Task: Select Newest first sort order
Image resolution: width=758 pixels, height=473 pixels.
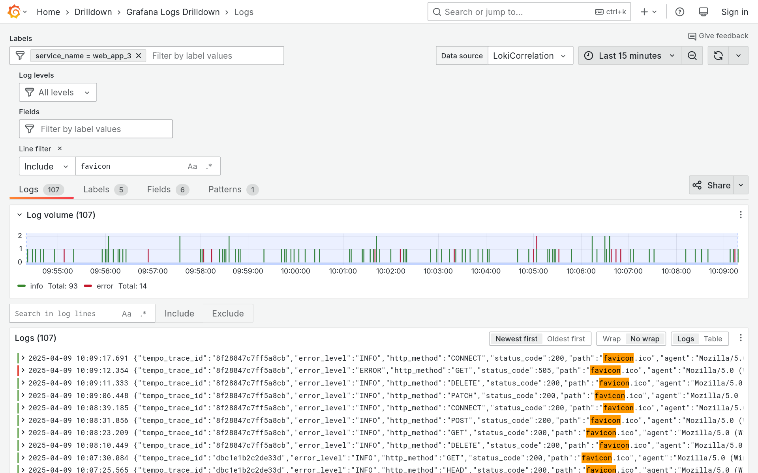Action: coord(516,339)
